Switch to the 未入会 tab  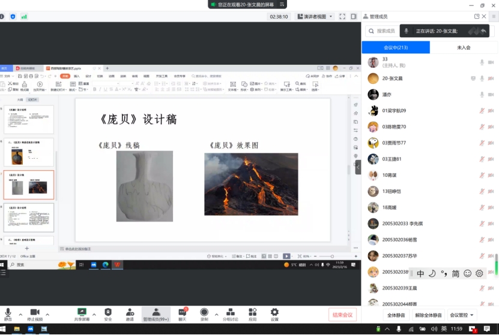(x=464, y=47)
